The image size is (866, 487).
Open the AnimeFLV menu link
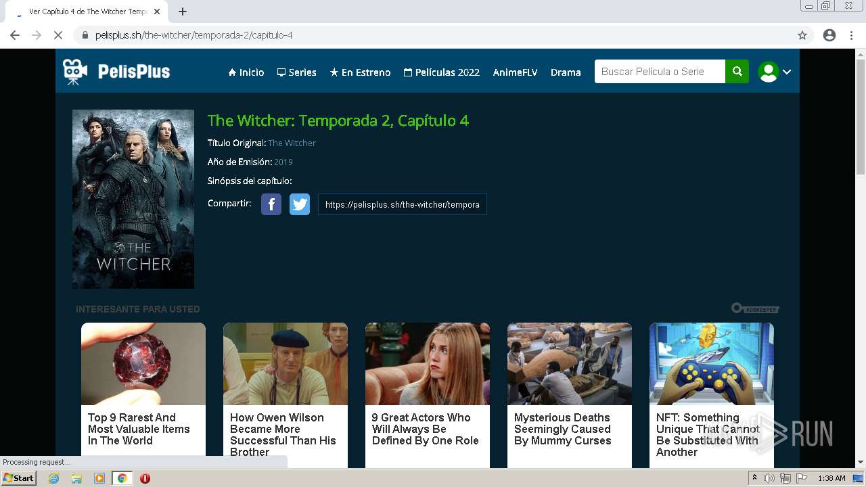tap(515, 72)
